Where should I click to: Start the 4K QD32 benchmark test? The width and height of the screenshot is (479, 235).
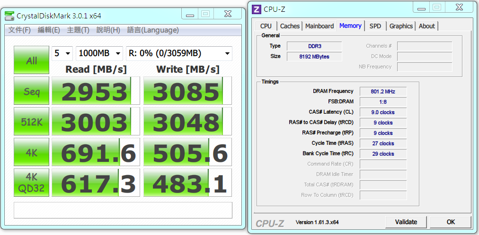[31, 183]
